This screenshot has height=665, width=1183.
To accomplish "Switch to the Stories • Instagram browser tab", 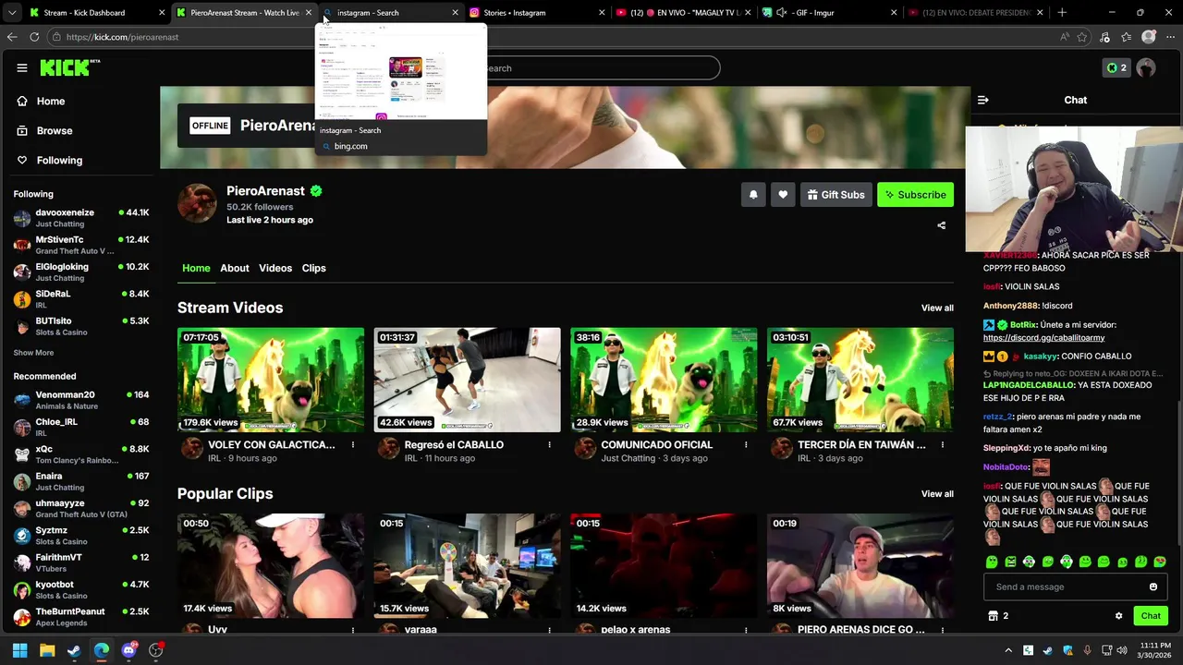I will coord(536,13).
